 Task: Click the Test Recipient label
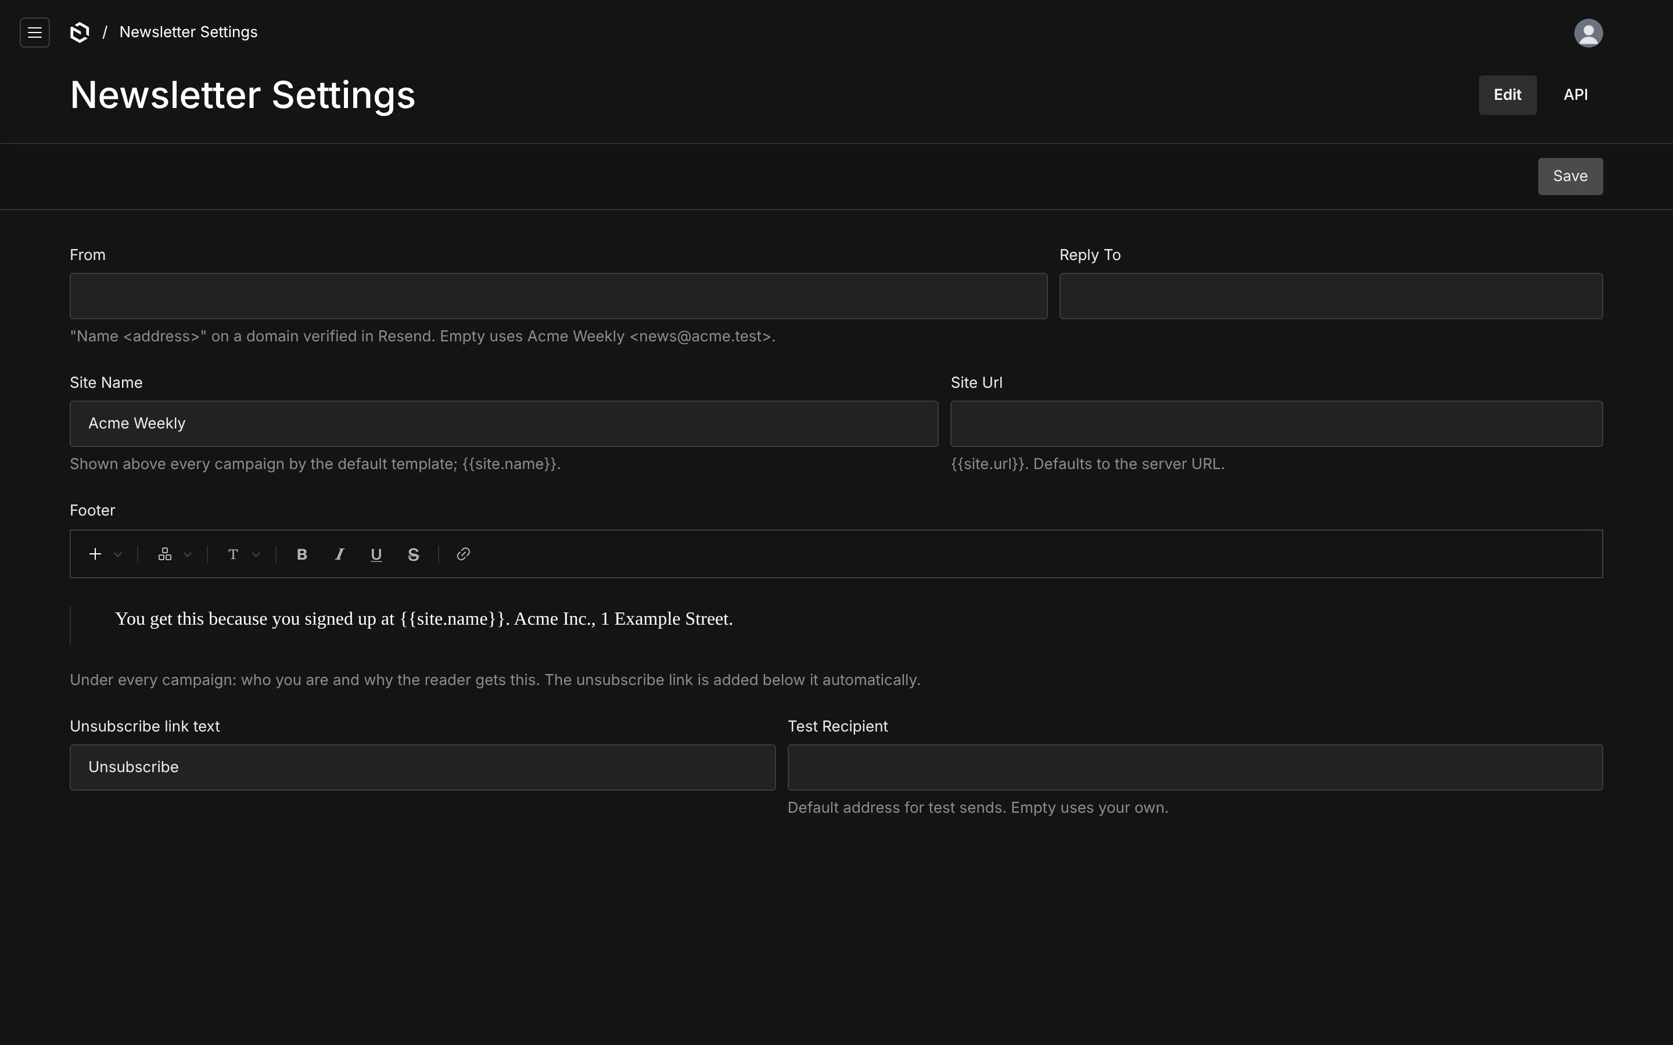[837, 726]
